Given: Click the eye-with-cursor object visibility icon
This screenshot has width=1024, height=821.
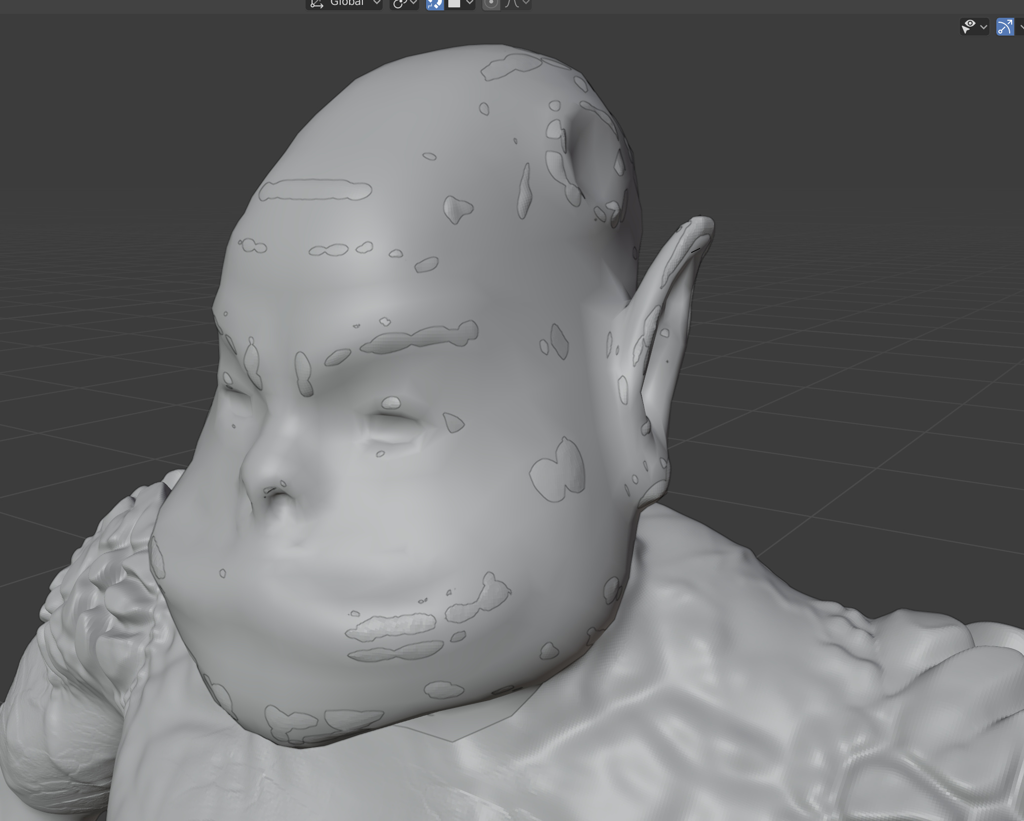Looking at the screenshot, I should pyautogui.click(x=969, y=26).
